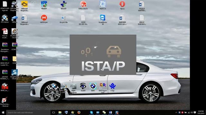
Task: Open XFINITY WiFi login text file
Action: point(5,6)
